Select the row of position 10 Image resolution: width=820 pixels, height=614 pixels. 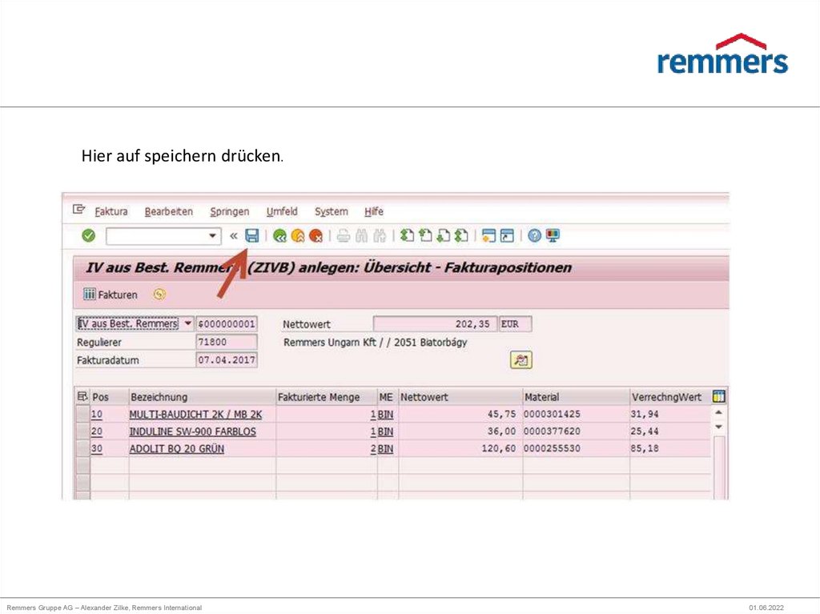[x=82, y=414]
